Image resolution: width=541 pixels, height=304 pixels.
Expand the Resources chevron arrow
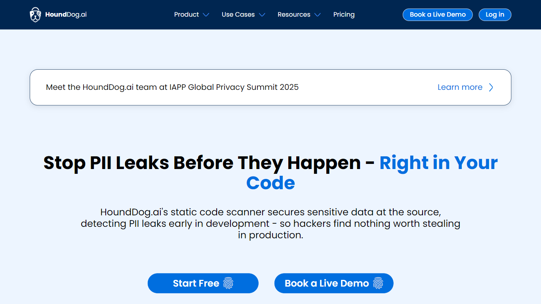click(317, 15)
